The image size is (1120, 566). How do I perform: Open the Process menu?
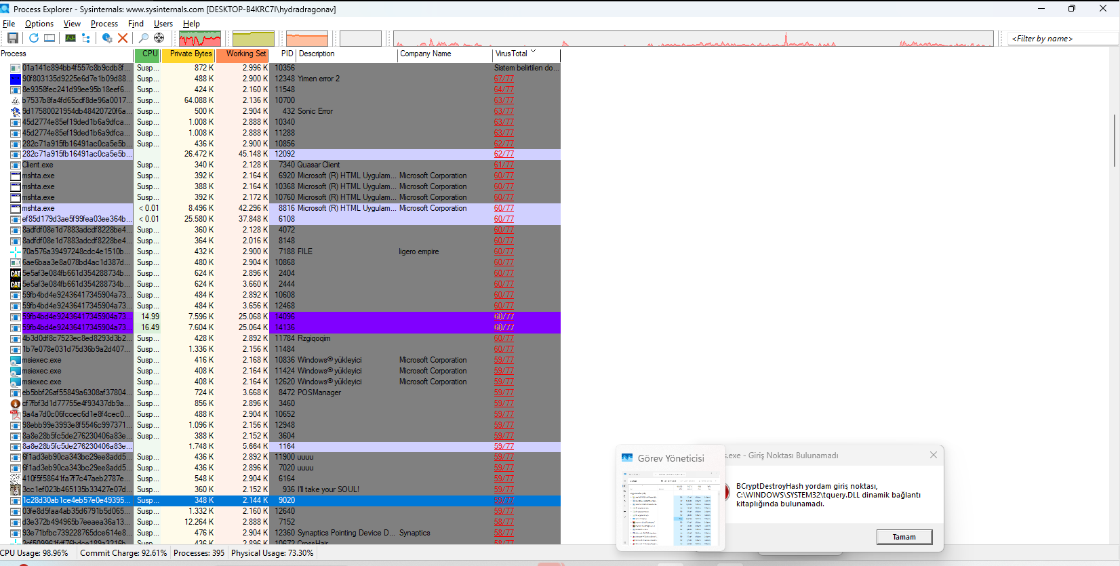click(104, 24)
